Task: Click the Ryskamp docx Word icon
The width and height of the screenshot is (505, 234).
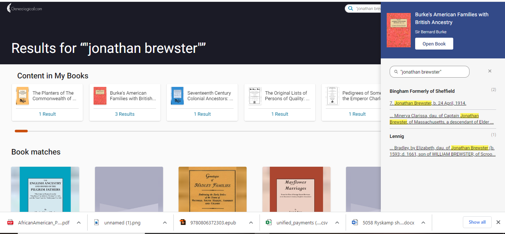Action: coord(355,223)
